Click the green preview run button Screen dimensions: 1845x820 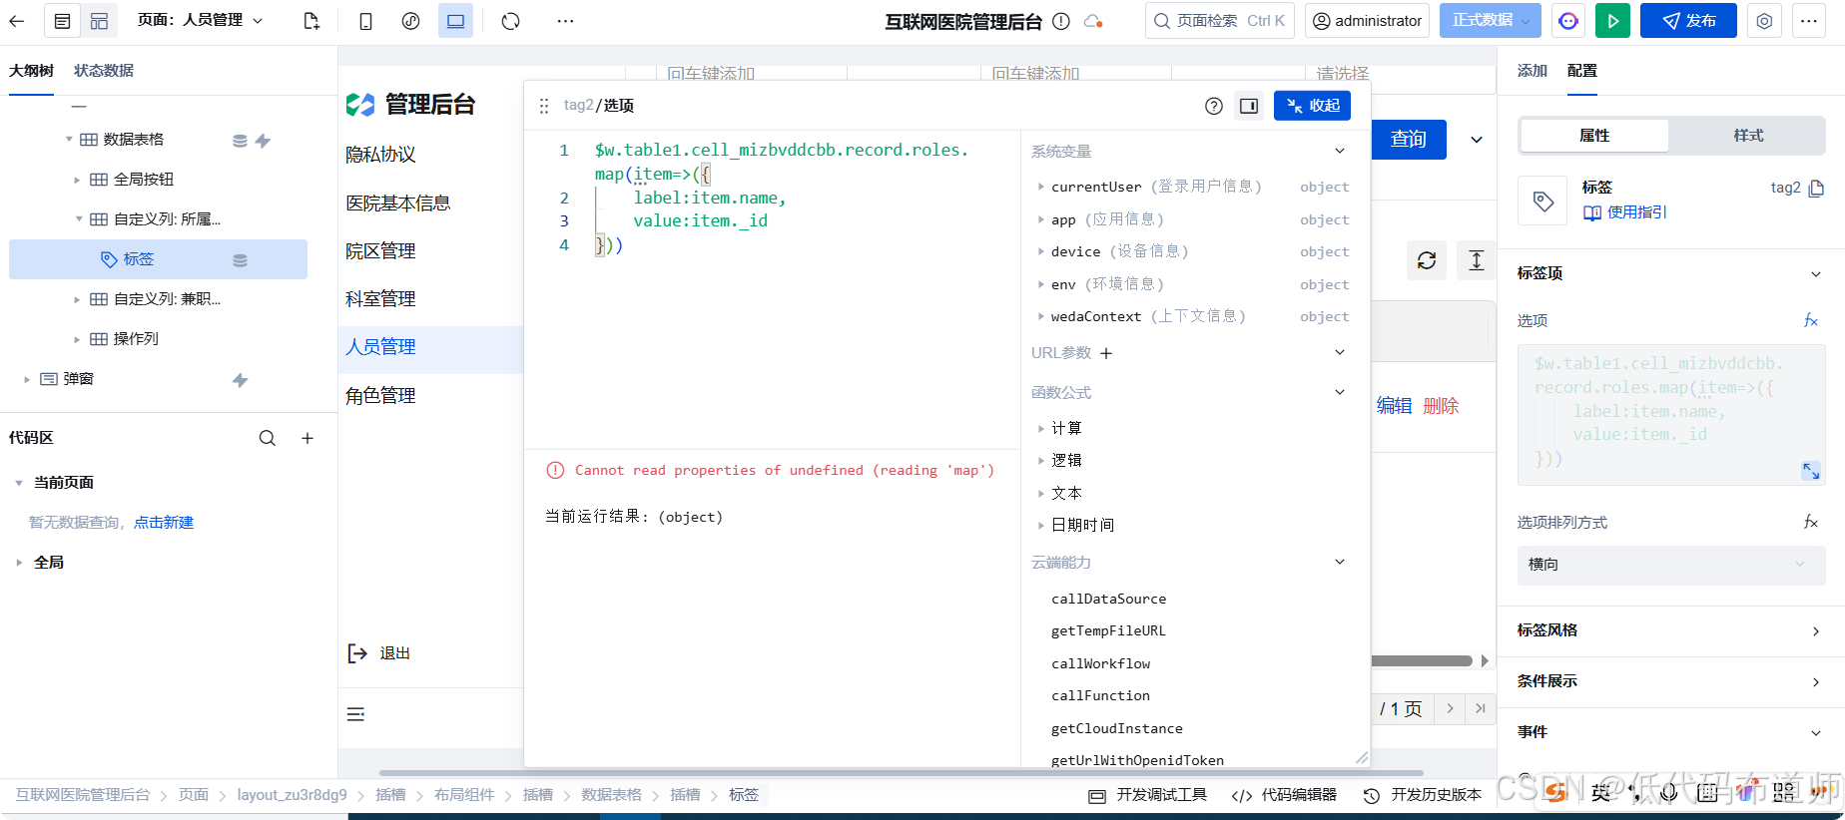point(1612,21)
